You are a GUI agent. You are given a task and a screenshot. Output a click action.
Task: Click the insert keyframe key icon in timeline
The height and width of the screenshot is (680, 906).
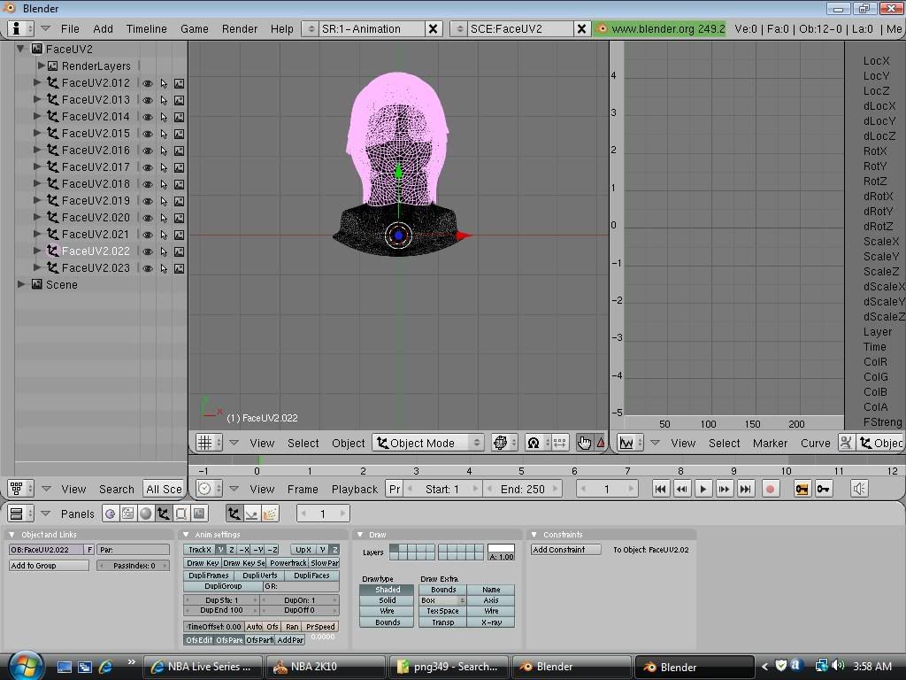pos(802,489)
